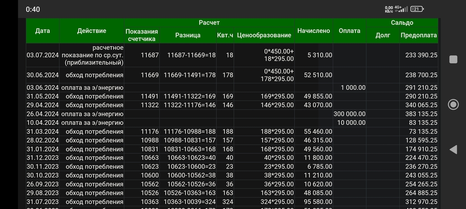Tap the 0:40 clock in status bar
This screenshot has width=466, height=209.
click(x=33, y=10)
